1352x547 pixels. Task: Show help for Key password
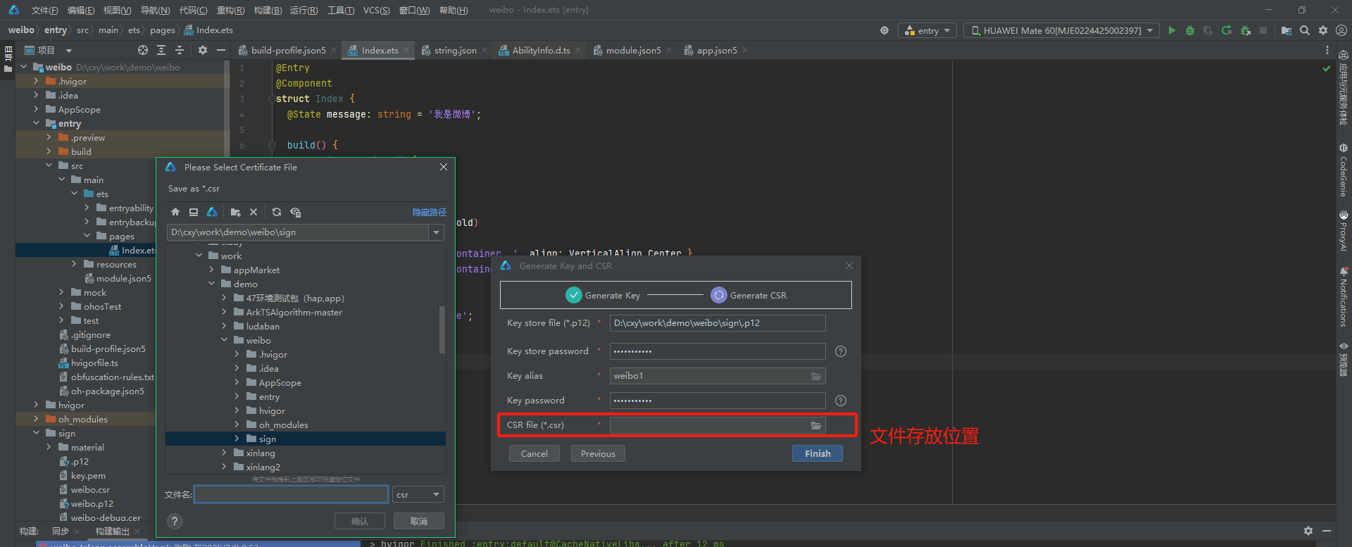(x=841, y=401)
